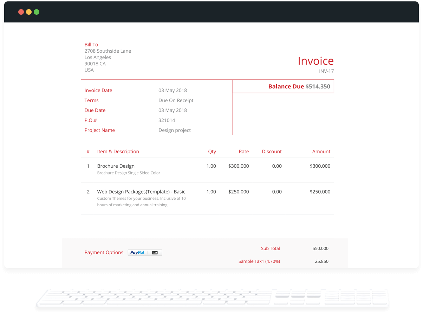Click the Item & Description column header
Screen dimensions: 423x313
click(118, 152)
